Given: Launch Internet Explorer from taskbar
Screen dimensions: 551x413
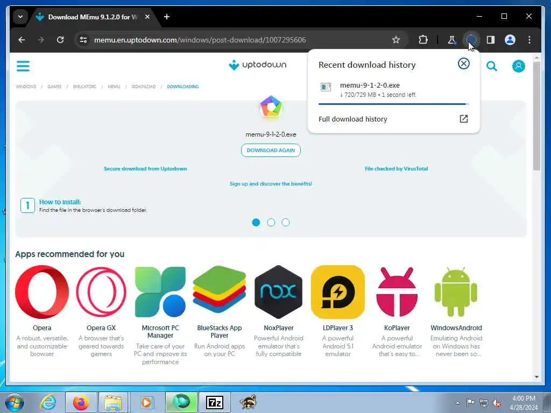Looking at the screenshot, I should (x=47, y=402).
